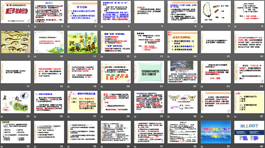This screenshot has height=148, width=265.
Task: Select slide 21 with the green framed text
Action: 149,72
